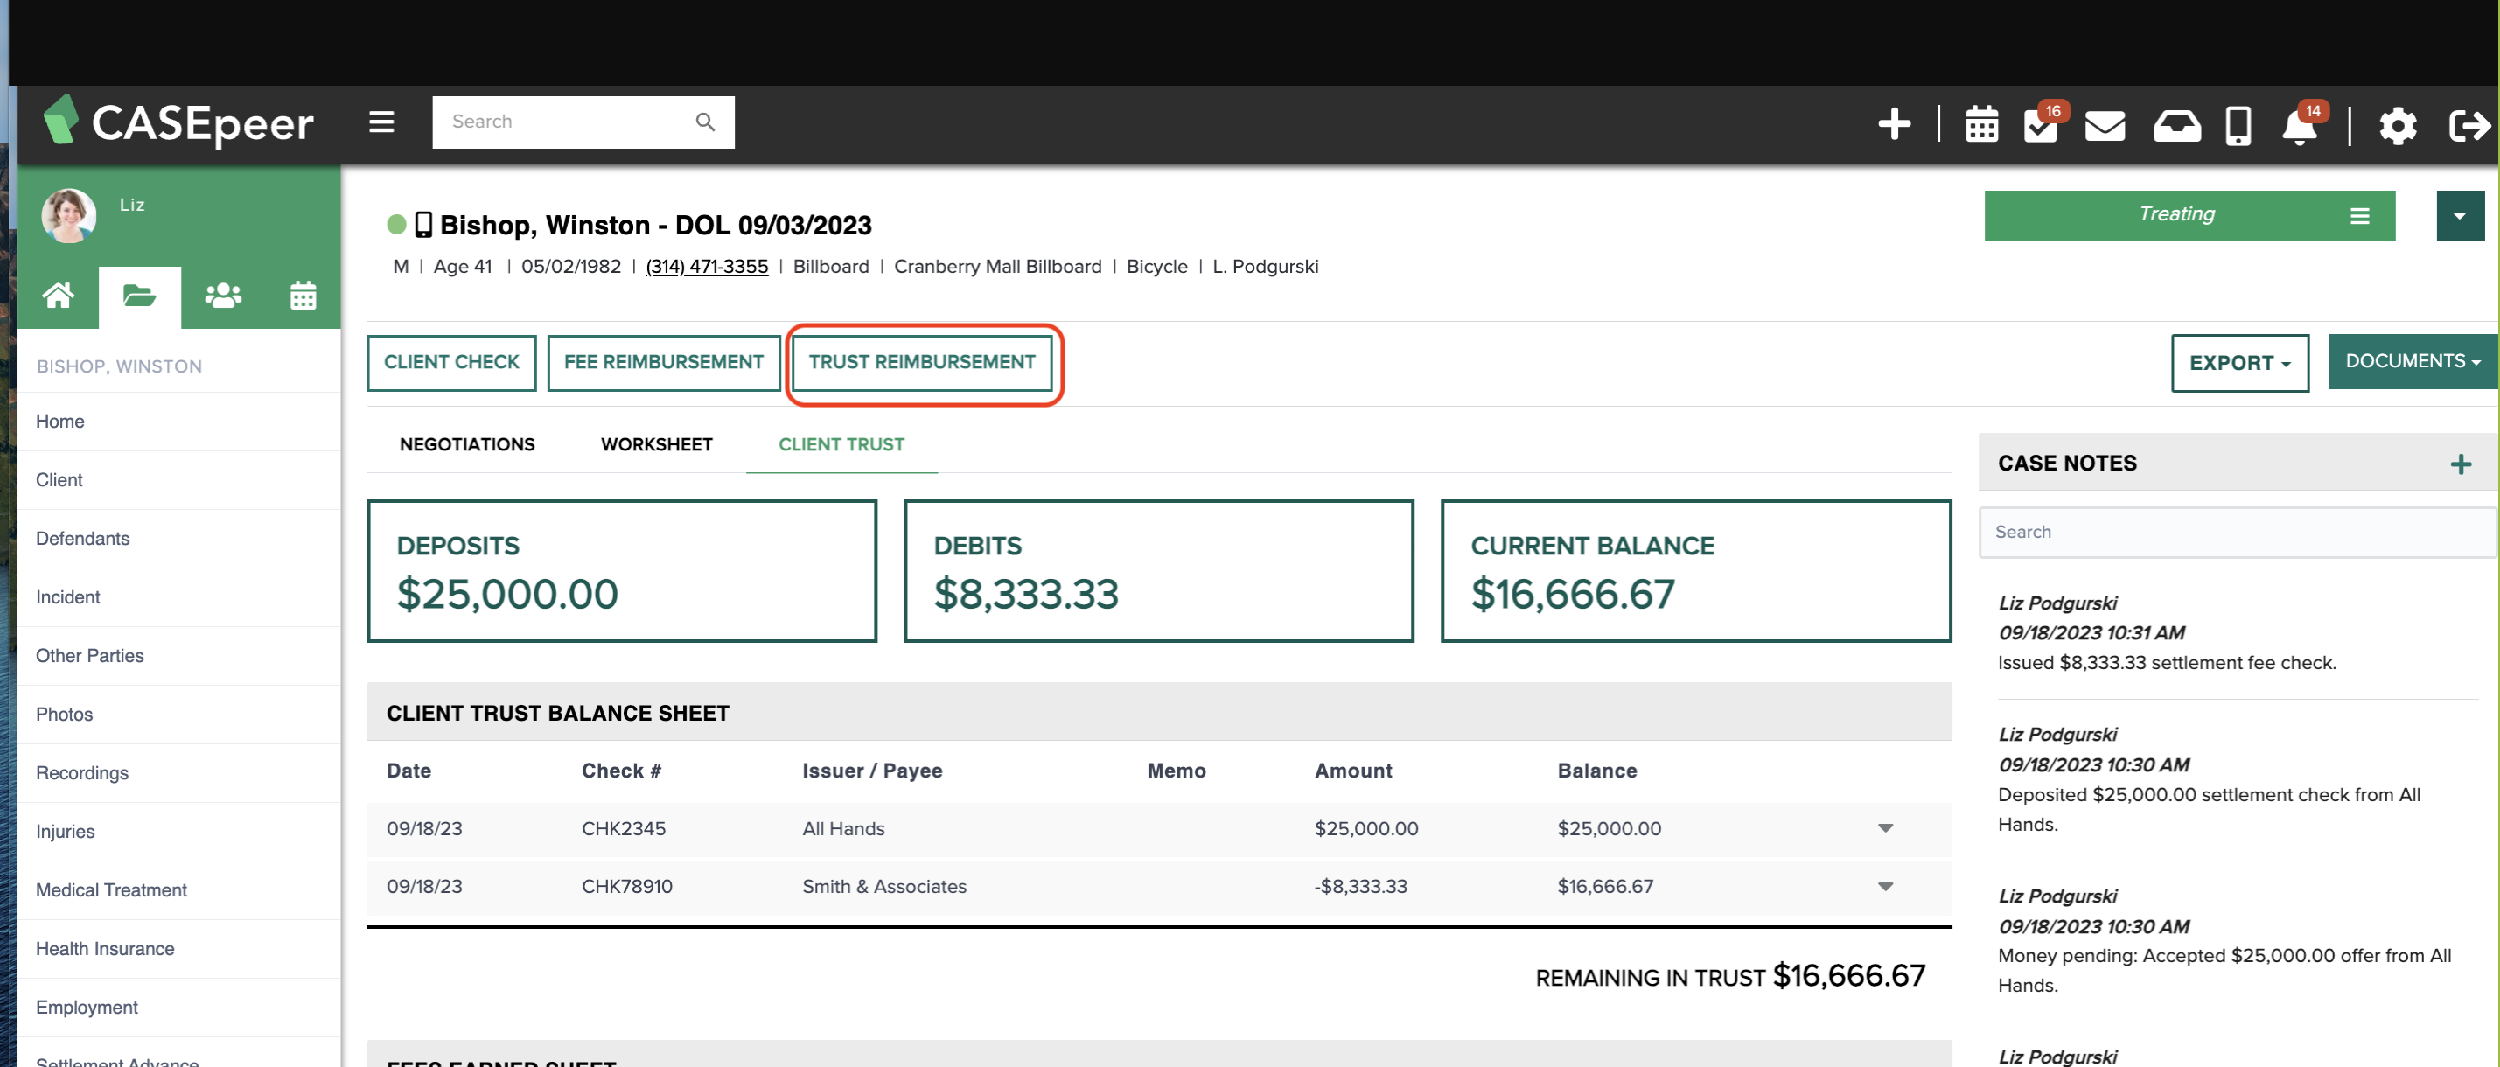Screen dimensions: 2500x1067
Task: Expand the Smith & Associates debit row
Action: pyautogui.click(x=1885, y=886)
